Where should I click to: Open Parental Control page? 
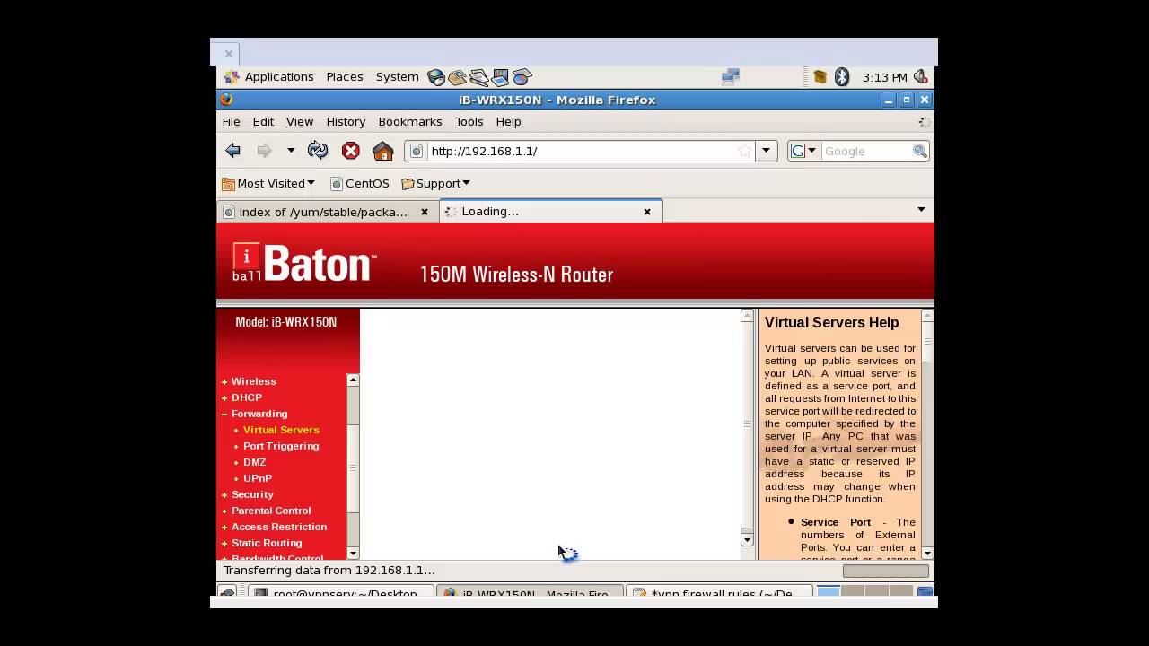[271, 511]
